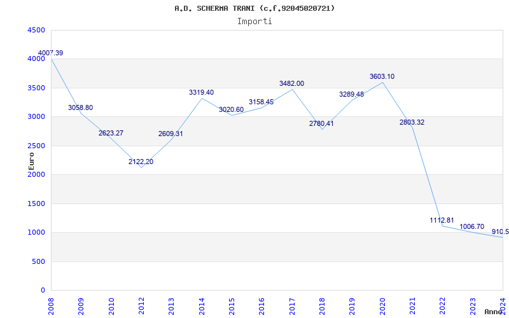Select the 3158.45 data label
The image size is (509, 318).
(261, 102)
